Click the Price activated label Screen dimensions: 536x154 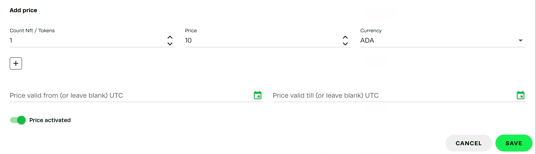[x=50, y=120]
